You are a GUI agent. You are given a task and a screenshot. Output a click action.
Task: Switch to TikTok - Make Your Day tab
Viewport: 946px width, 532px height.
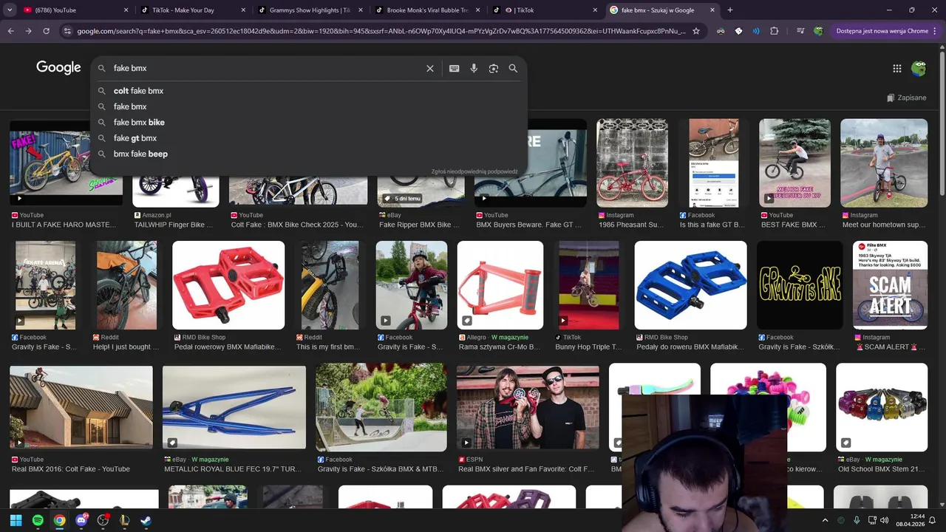pos(192,10)
